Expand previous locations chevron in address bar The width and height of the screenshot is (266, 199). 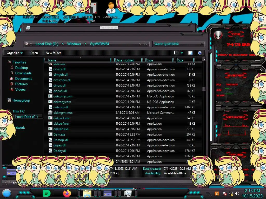pos(31,44)
